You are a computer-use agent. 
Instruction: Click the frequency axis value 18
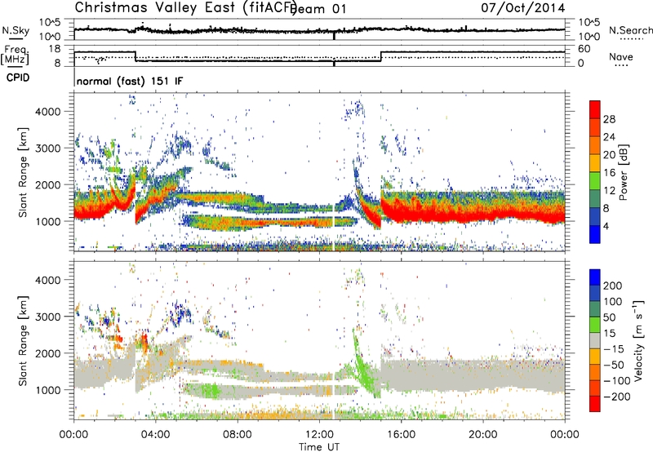[x=54, y=49]
